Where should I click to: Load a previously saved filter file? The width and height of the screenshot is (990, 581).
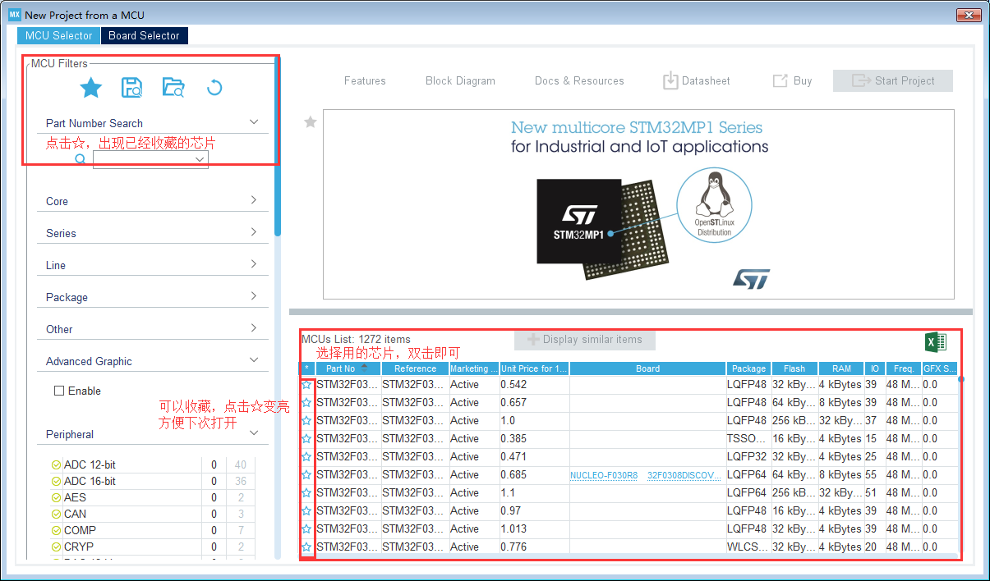(x=173, y=87)
